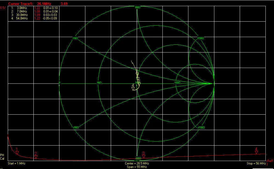Image resolution: width=274 pixels, height=169 pixels.
Task: Select marker 3 triangle on the red trace
Action: [x=144, y=156]
